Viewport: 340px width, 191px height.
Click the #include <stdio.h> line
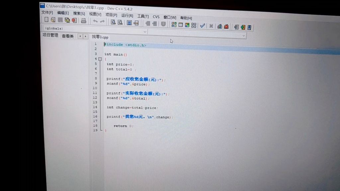tap(125, 45)
